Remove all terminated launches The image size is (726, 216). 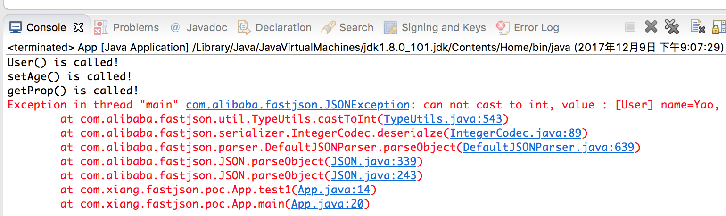[x=671, y=27]
